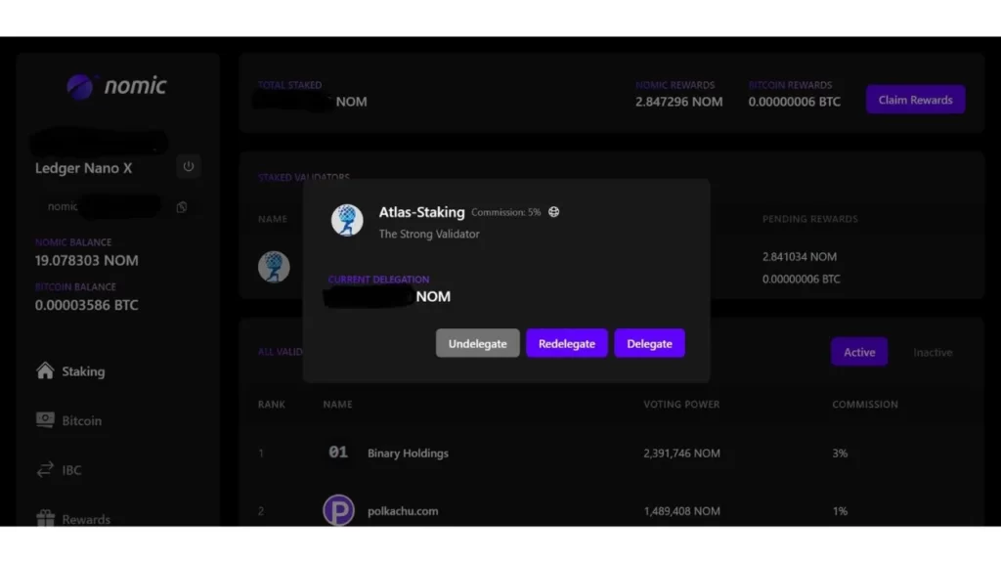The height and width of the screenshot is (563, 1001).
Task: Switch validator list to Active
Action: (859, 352)
